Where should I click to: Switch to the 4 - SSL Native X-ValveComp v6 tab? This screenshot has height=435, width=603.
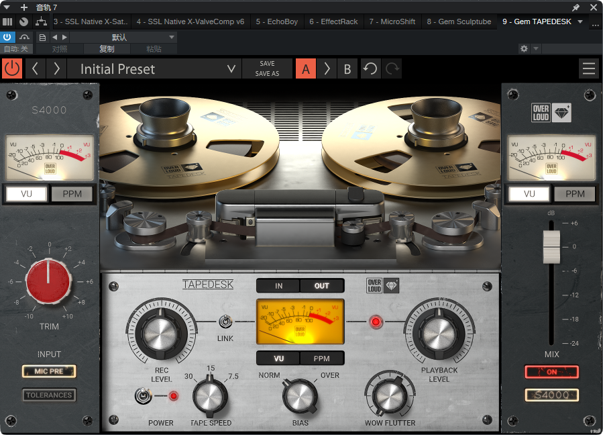pyautogui.click(x=190, y=21)
